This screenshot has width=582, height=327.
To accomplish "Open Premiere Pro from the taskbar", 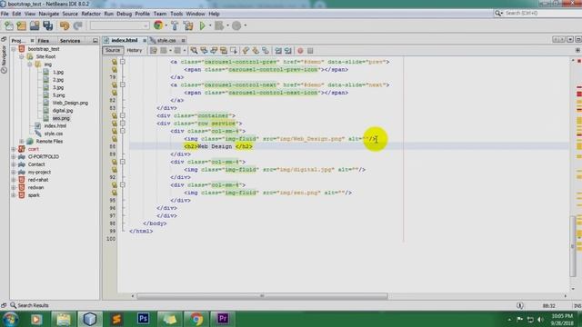I will [x=223, y=319].
